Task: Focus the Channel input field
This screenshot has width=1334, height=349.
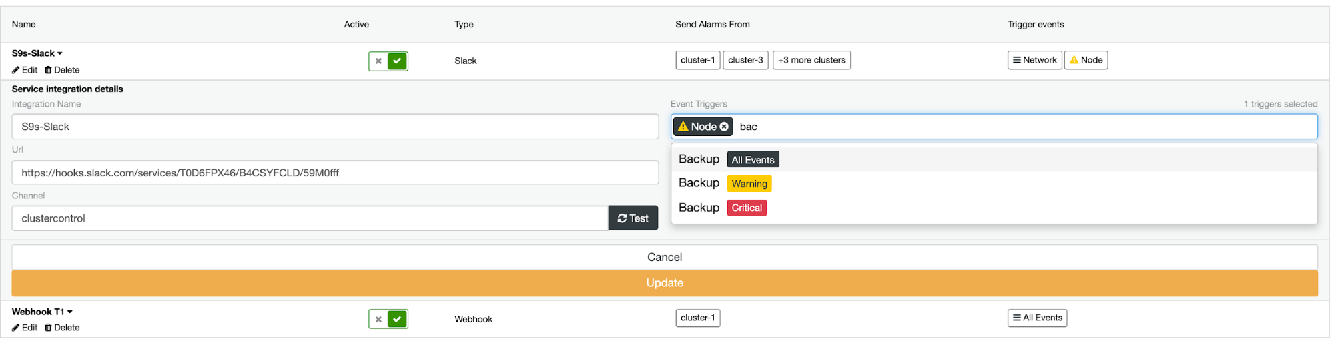Action: [x=310, y=218]
